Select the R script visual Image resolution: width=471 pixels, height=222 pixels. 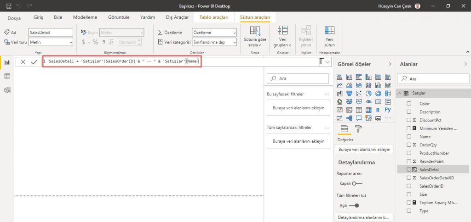378,110
